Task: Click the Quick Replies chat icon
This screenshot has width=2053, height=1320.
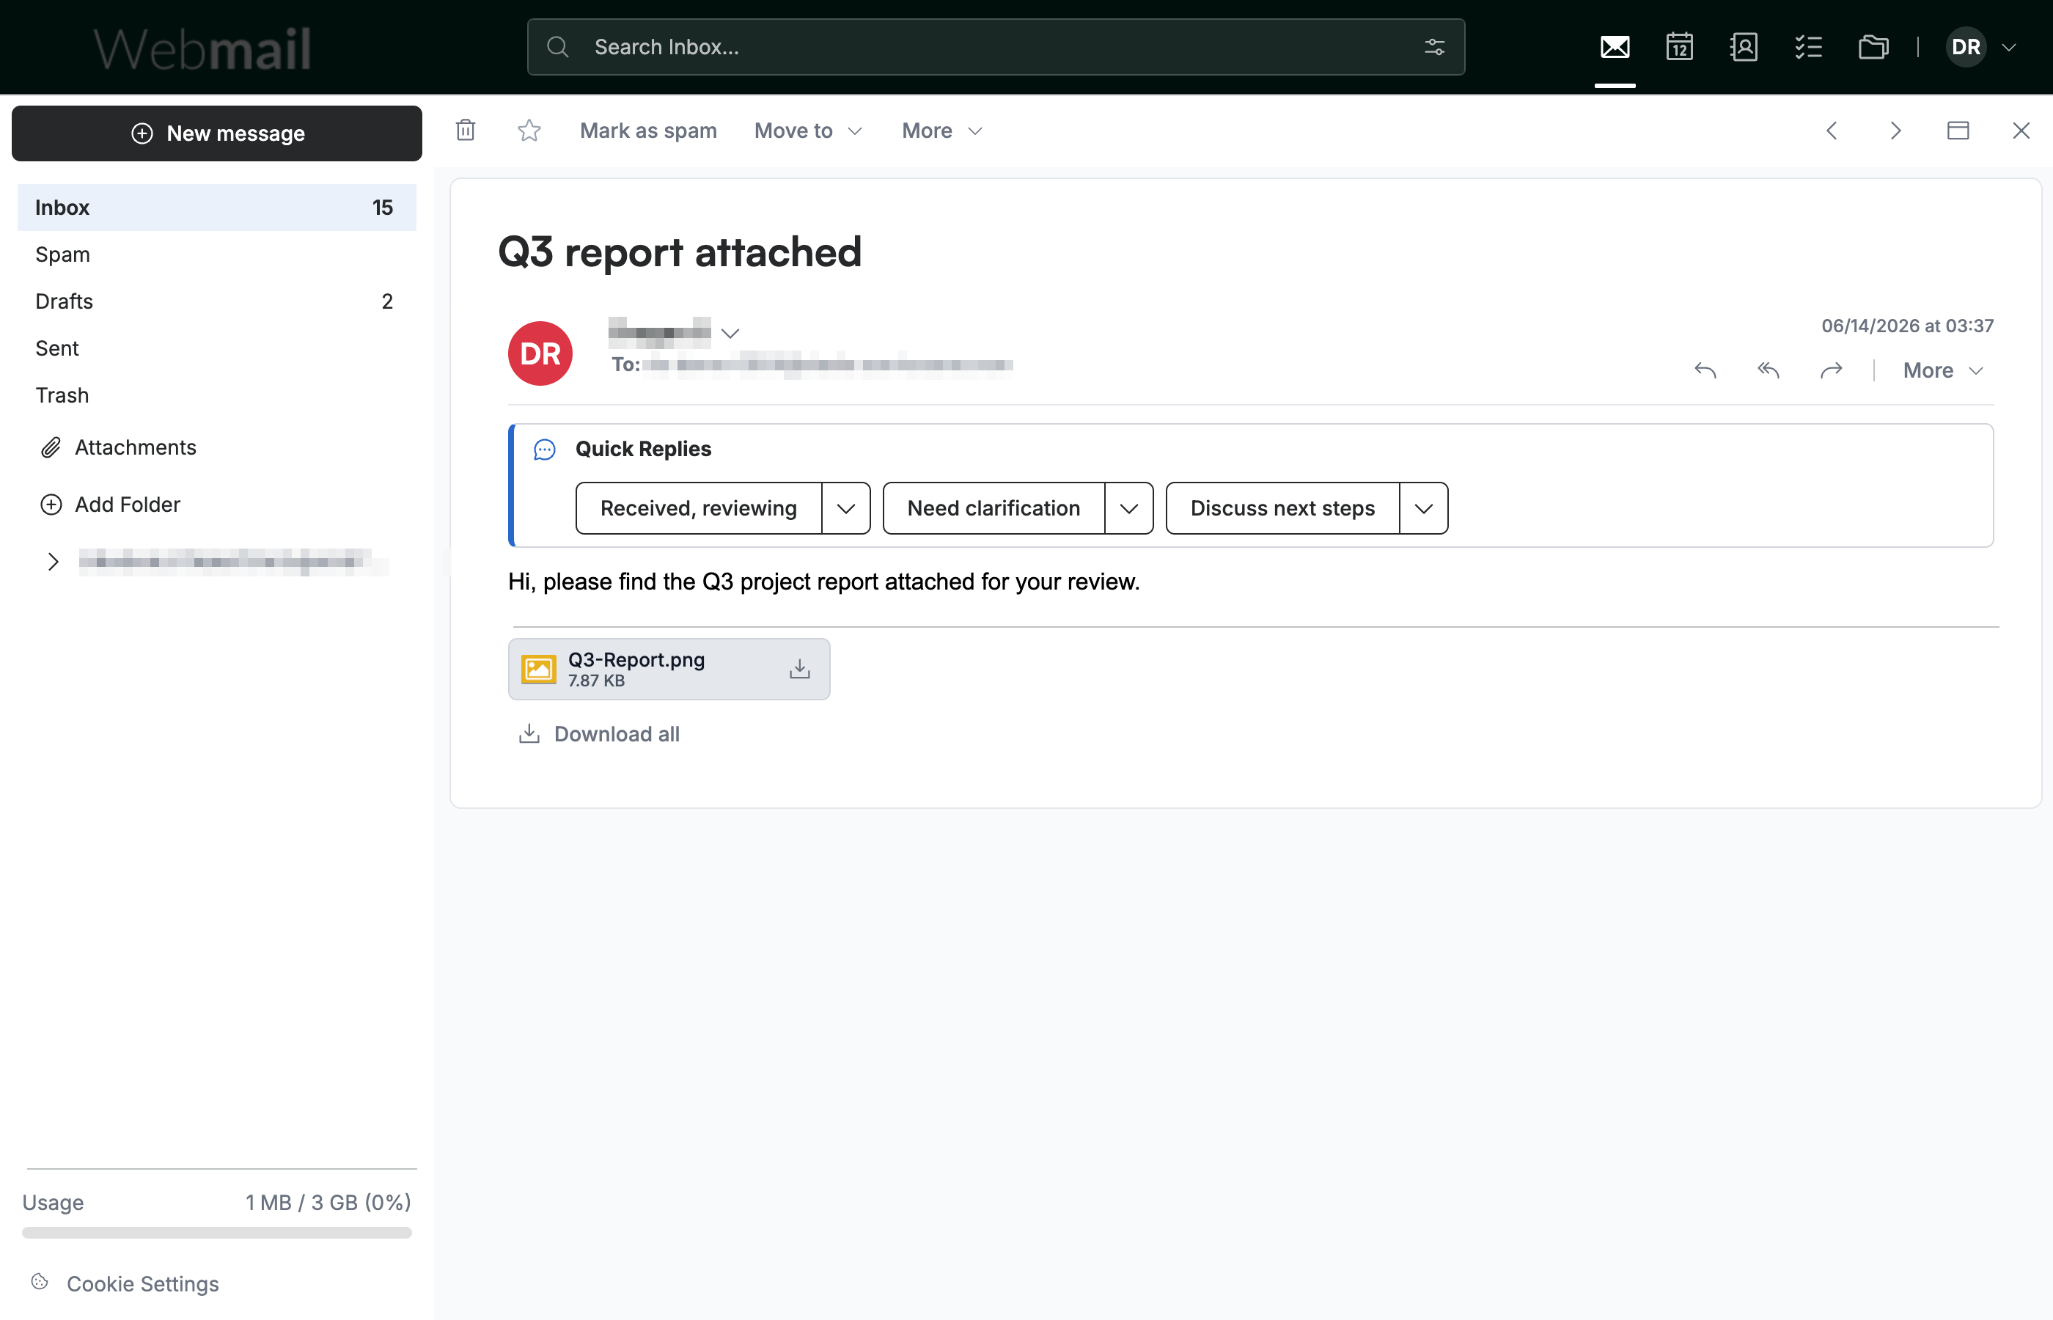Action: pos(545,449)
